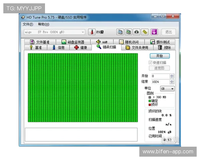Click the 扫描速度 label
The image size is (200, 160).
coord(155,120)
